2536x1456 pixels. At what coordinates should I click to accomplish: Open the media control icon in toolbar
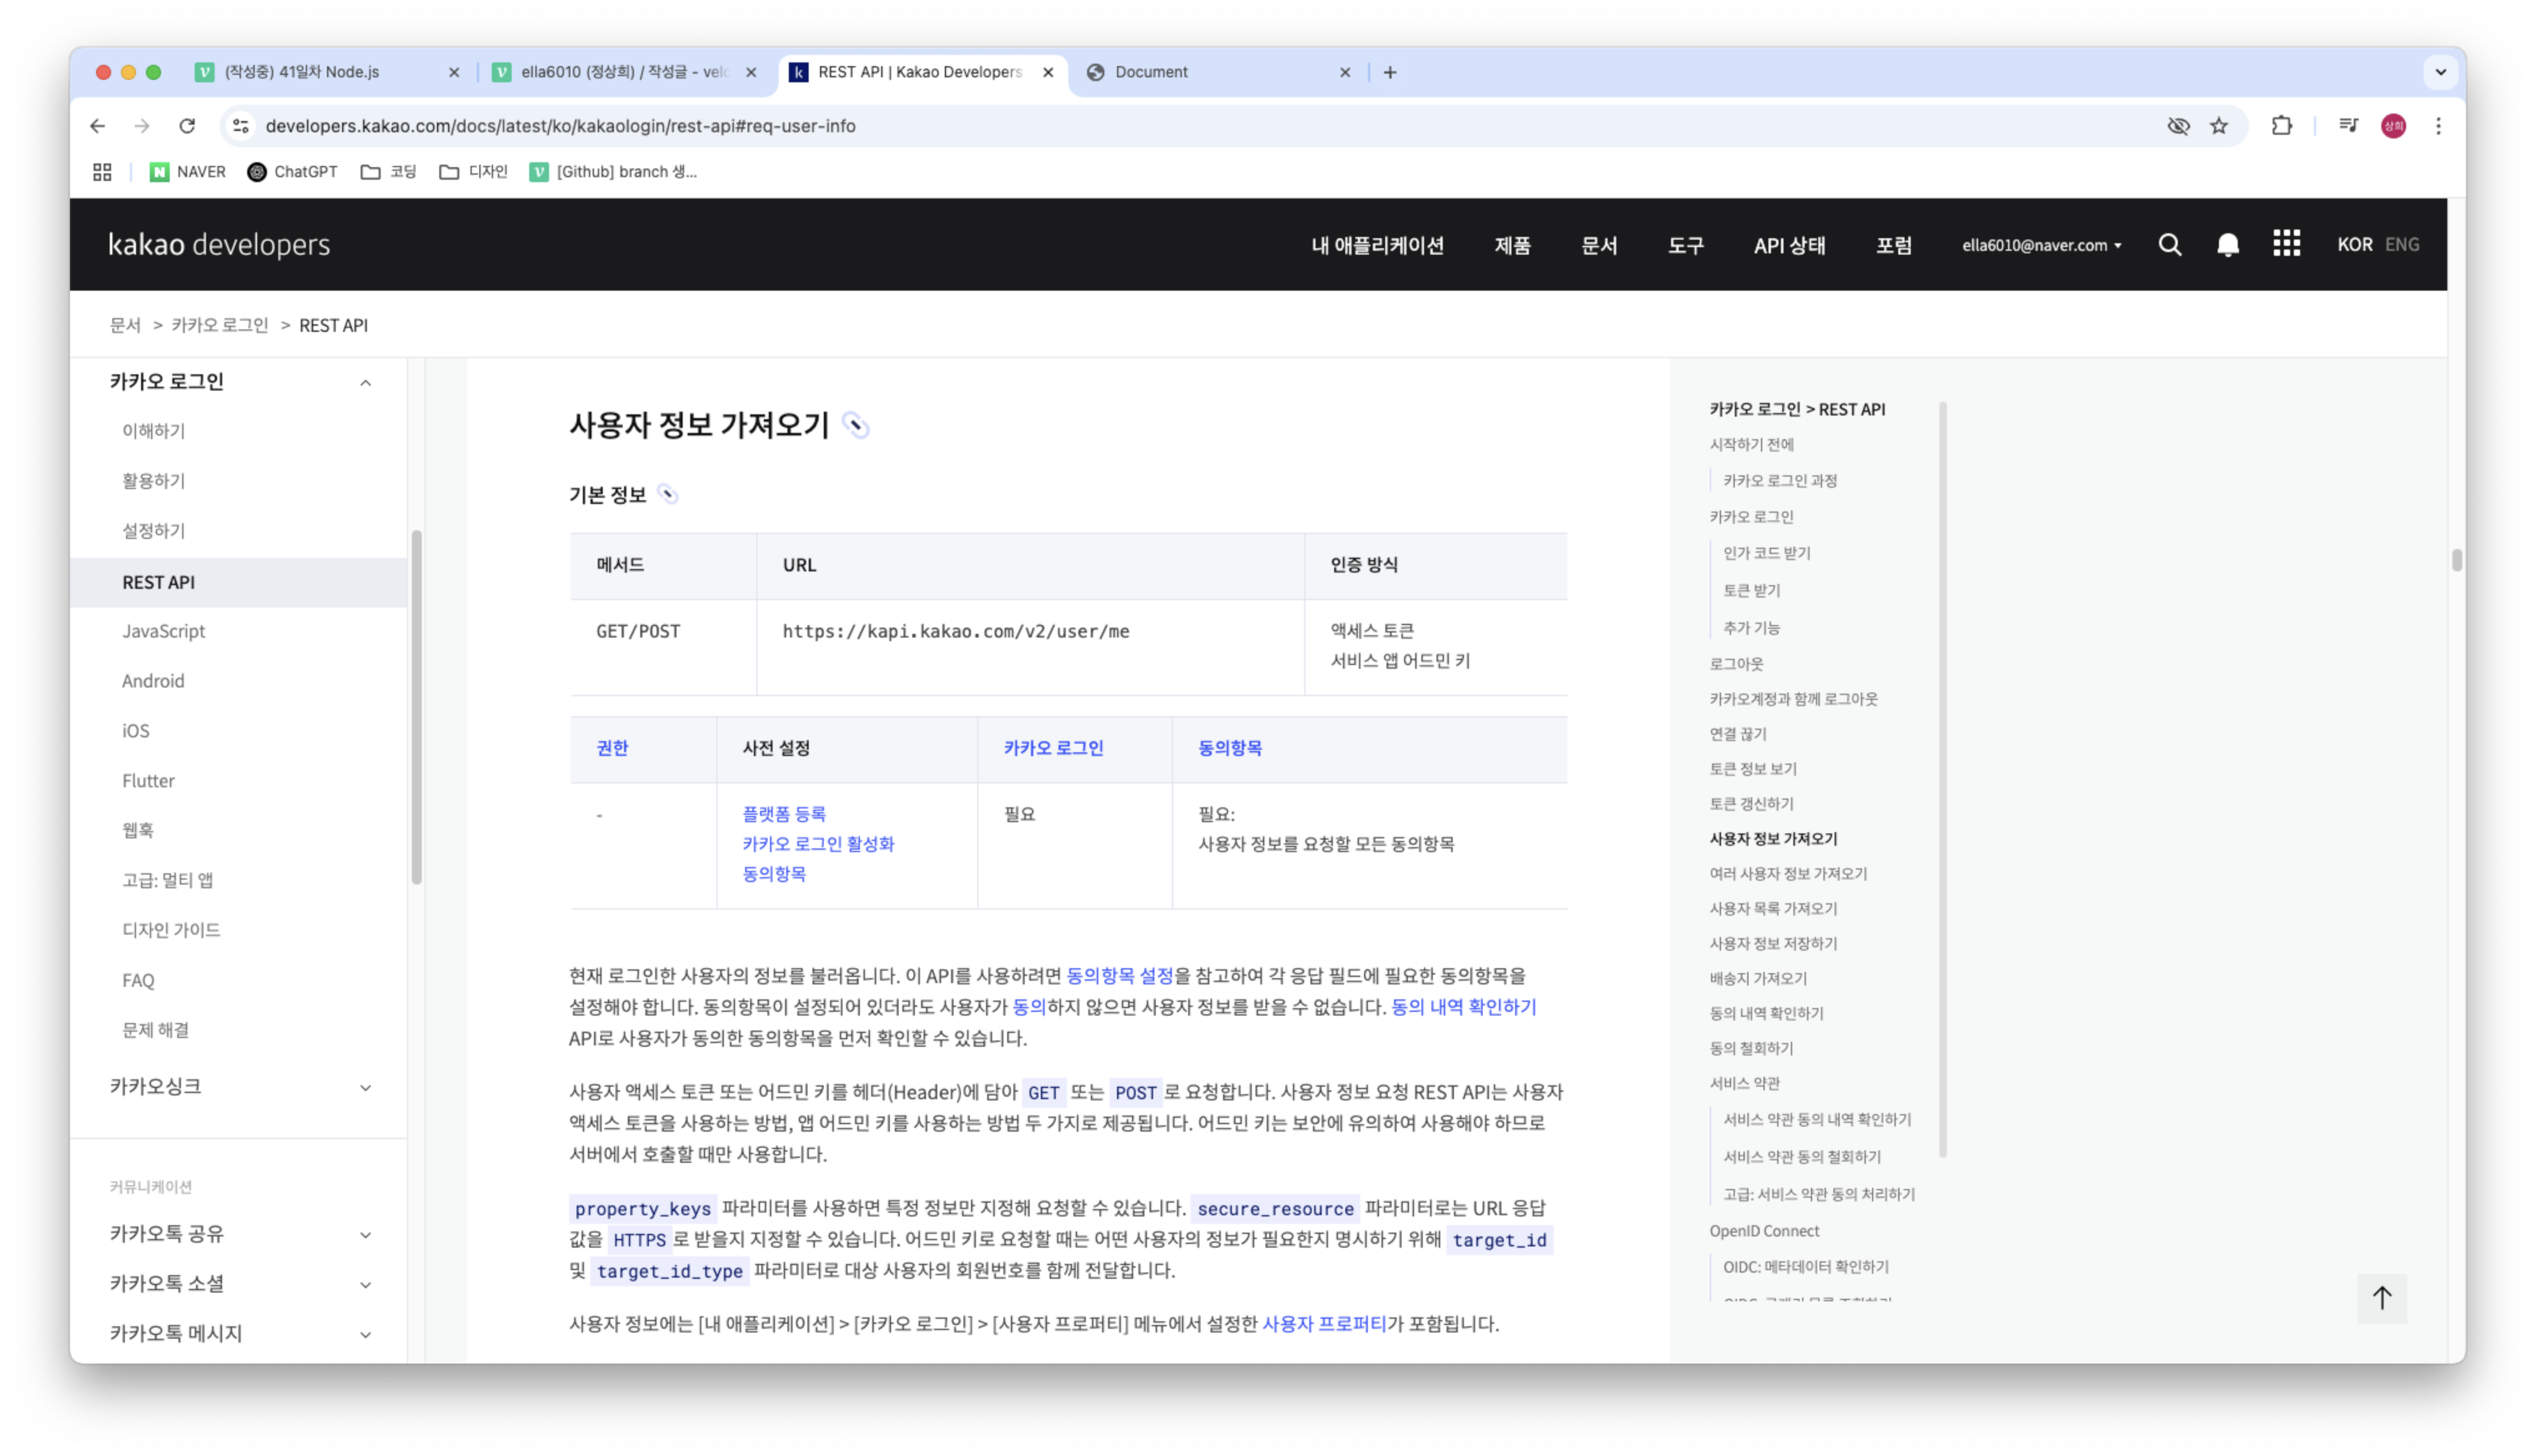point(2348,126)
